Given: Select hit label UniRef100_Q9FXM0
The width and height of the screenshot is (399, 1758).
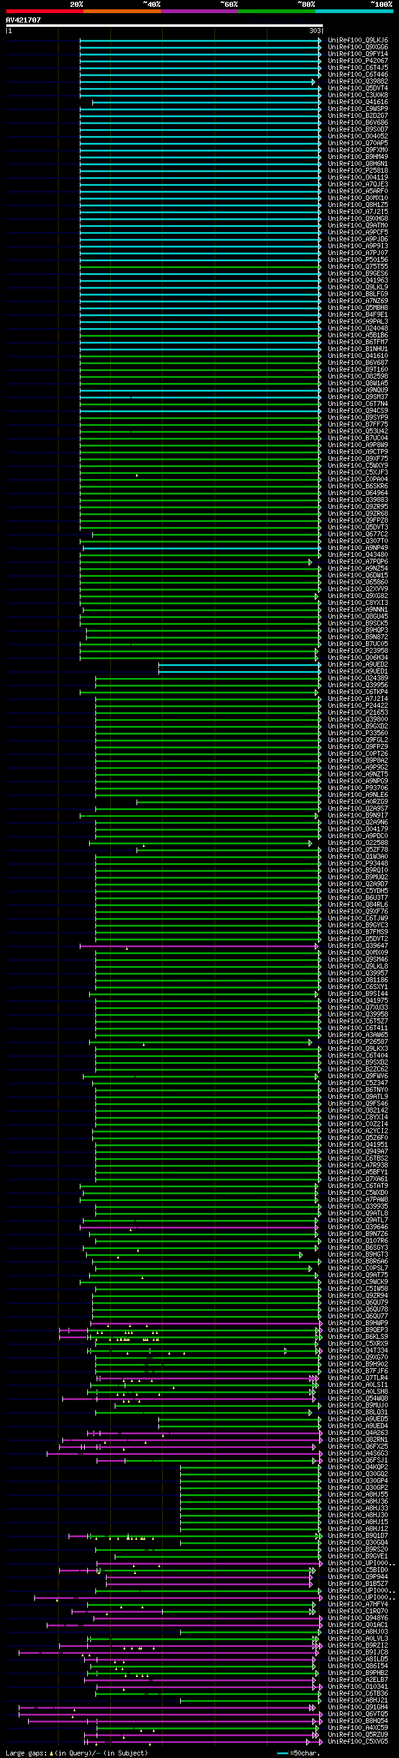Looking at the screenshot, I should [358, 150].
